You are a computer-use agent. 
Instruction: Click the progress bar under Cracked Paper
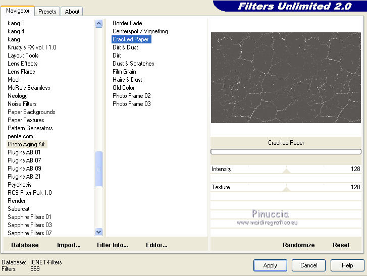(286, 151)
